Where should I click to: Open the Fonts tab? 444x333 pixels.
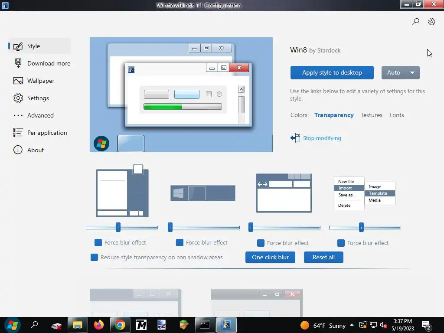tap(396, 115)
